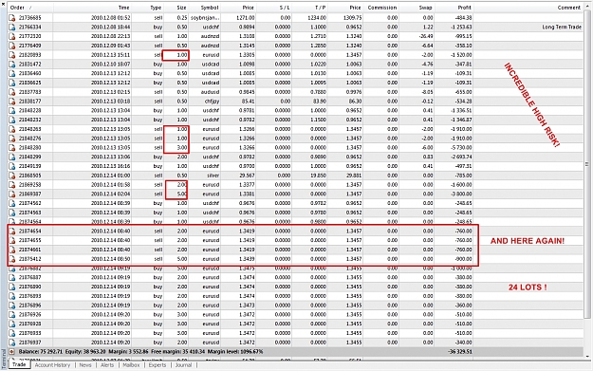Switch to the Trade tab
593x371 pixels.
tap(19, 365)
